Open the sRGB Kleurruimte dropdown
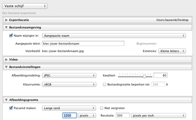 point(69,85)
